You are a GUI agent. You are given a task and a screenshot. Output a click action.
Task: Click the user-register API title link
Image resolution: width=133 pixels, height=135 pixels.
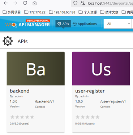[90, 91]
